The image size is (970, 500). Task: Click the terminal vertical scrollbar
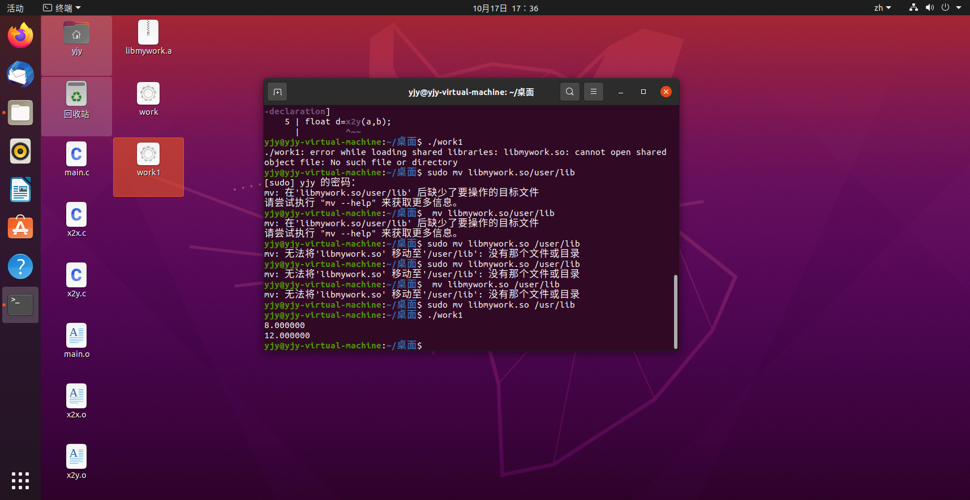point(675,312)
